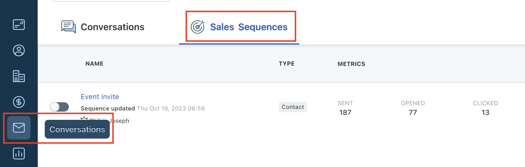The image size is (525, 167).
Task: Click the Contact type badge
Action: click(x=293, y=107)
